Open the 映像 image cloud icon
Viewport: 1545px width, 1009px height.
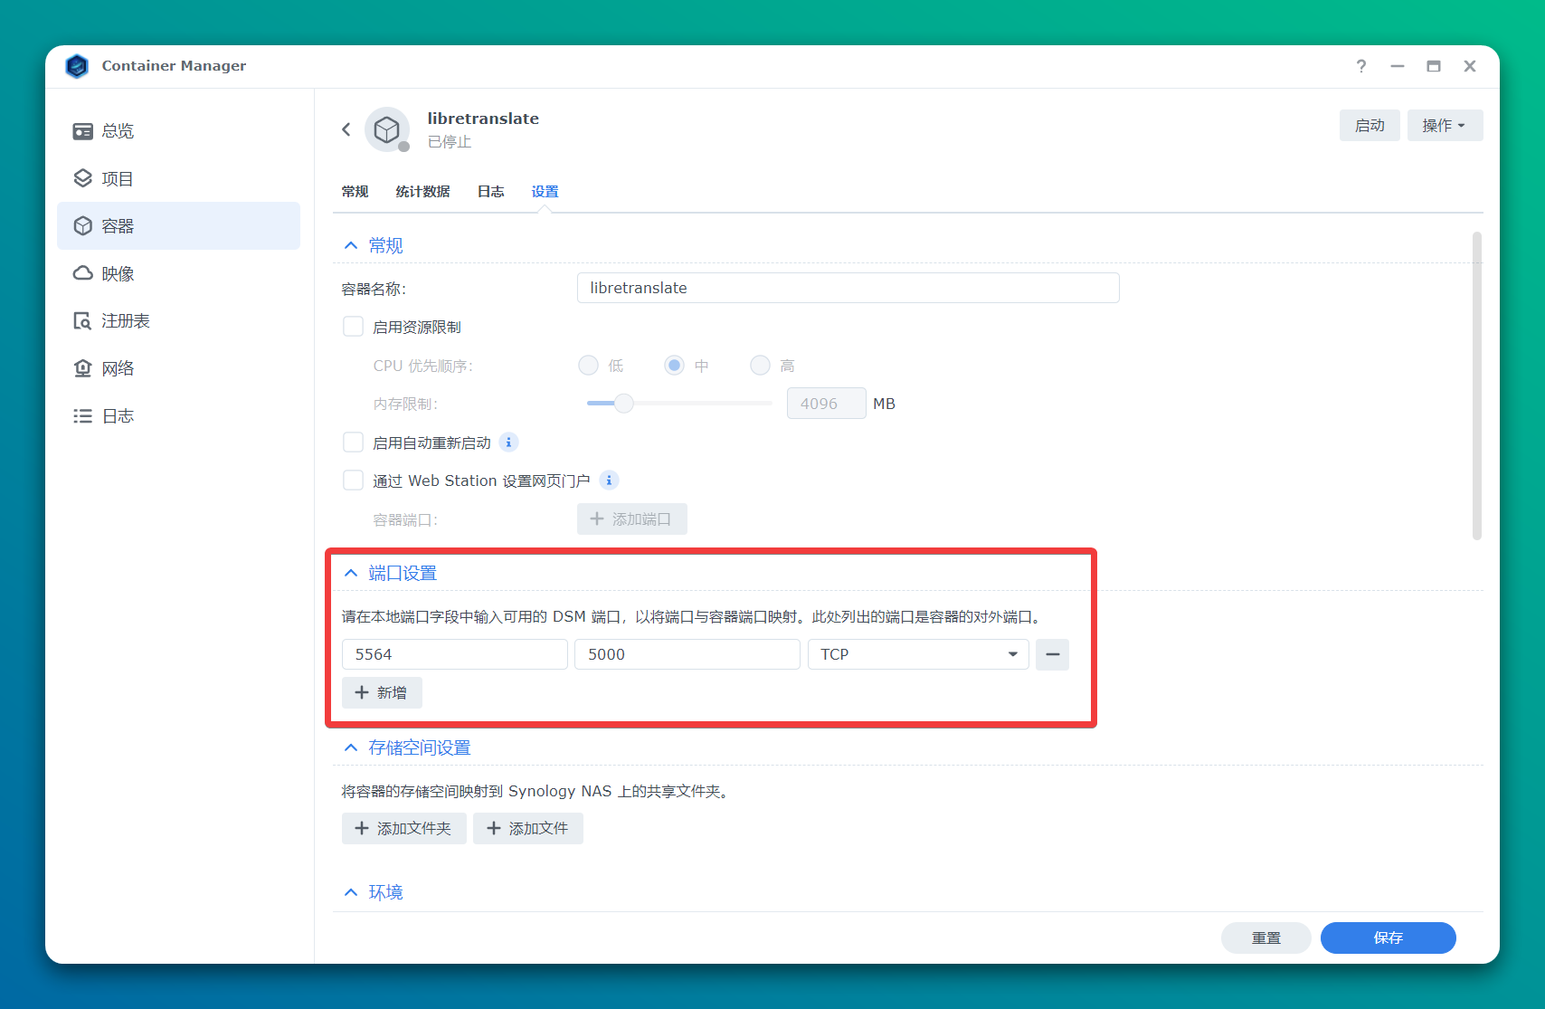tap(83, 273)
